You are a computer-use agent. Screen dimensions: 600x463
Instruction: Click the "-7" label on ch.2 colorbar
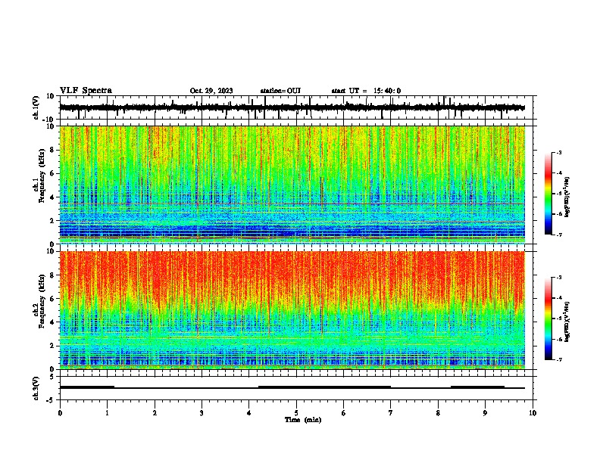pyautogui.click(x=559, y=359)
